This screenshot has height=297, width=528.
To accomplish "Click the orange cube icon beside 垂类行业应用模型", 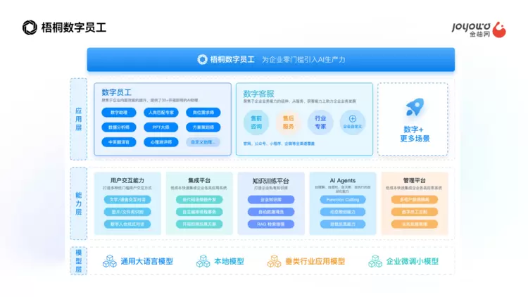I will click(x=274, y=261).
